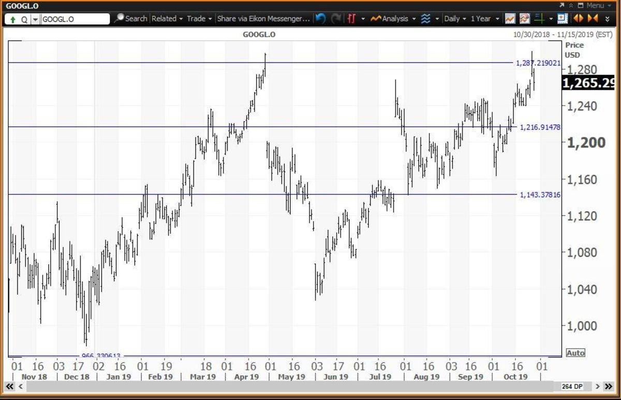Expand the crosshair tool dropdown arrow
621x400 pixels.
(551, 19)
